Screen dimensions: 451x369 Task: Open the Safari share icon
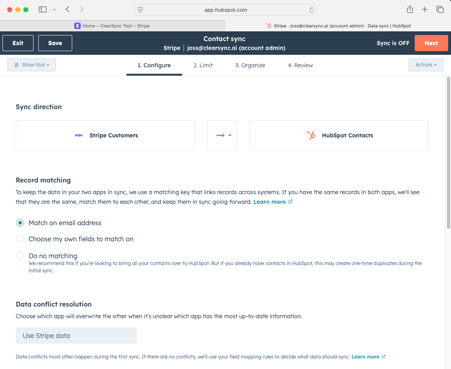point(410,9)
